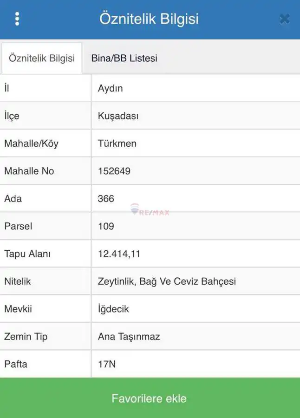Click the Parsel value 109
Viewport: 300px width, 418px height.
point(106,226)
